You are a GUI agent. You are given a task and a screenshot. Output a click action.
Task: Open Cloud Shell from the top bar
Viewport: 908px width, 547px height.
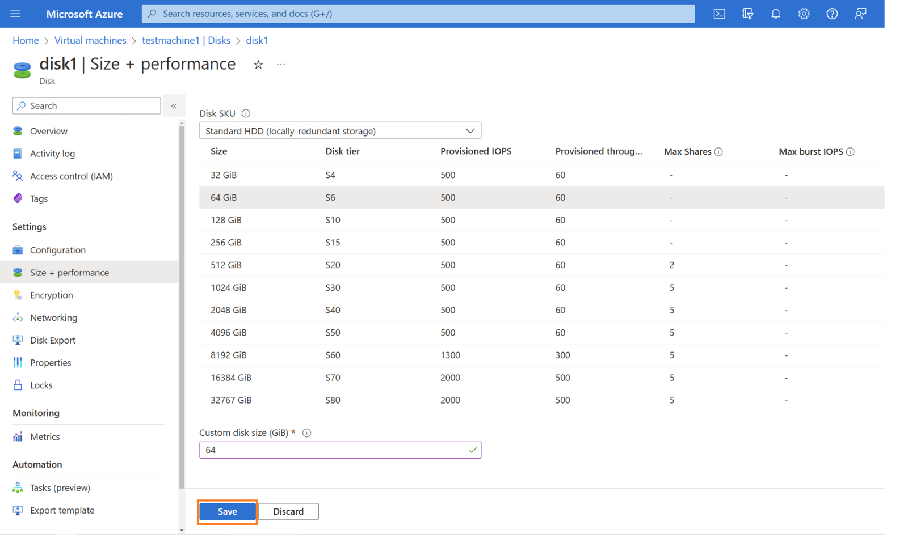pyautogui.click(x=719, y=14)
